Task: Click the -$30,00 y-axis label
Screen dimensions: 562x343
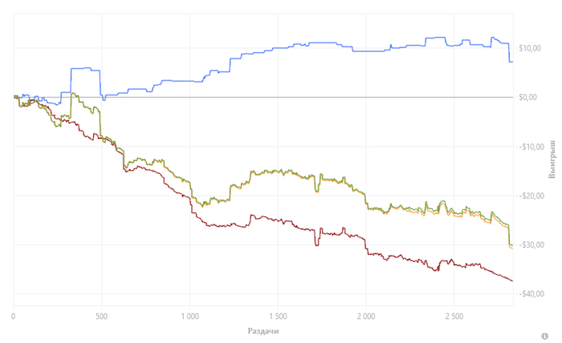Action: point(530,245)
